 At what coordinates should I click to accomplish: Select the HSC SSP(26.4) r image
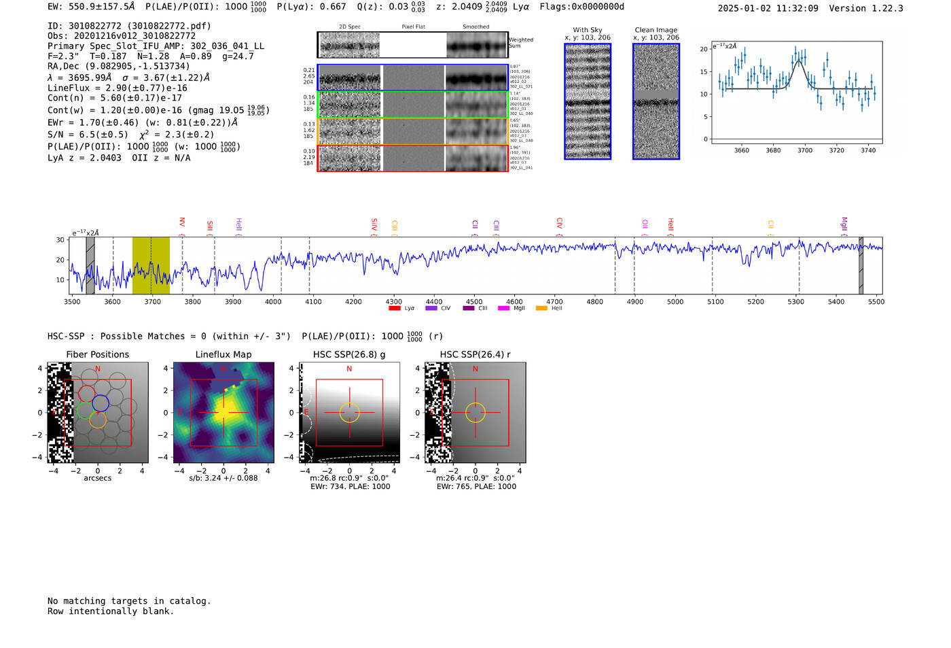tap(475, 413)
